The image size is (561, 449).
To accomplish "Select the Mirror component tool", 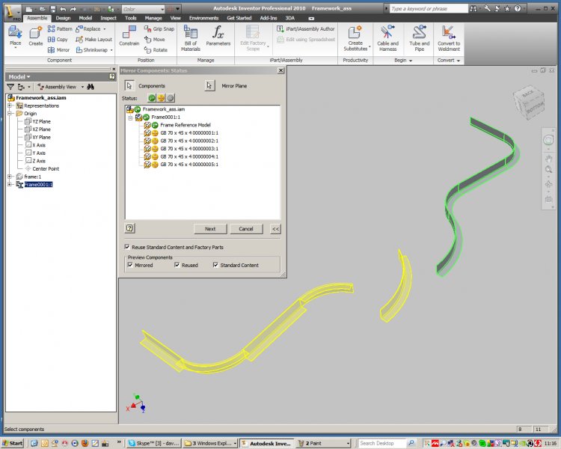I will pos(58,50).
